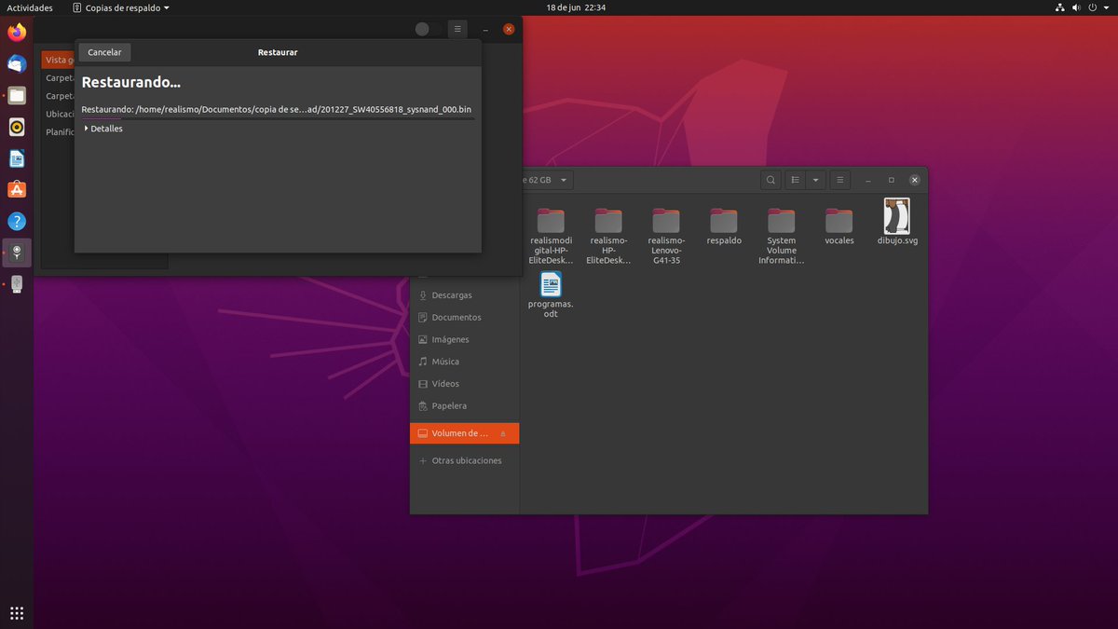The height and width of the screenshot is (629, 1118).
Task: Click the USB drive icon in the dock
Action: pos(17,283)
